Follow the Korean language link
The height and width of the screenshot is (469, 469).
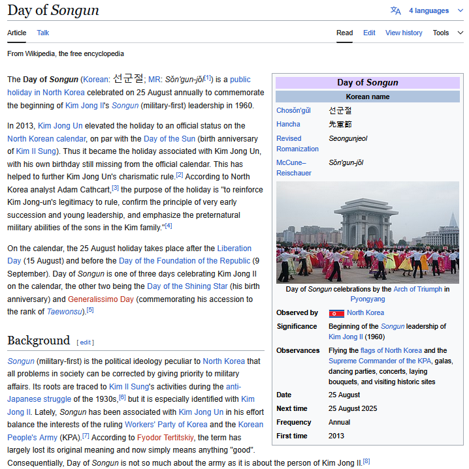[x=95, y=80]
